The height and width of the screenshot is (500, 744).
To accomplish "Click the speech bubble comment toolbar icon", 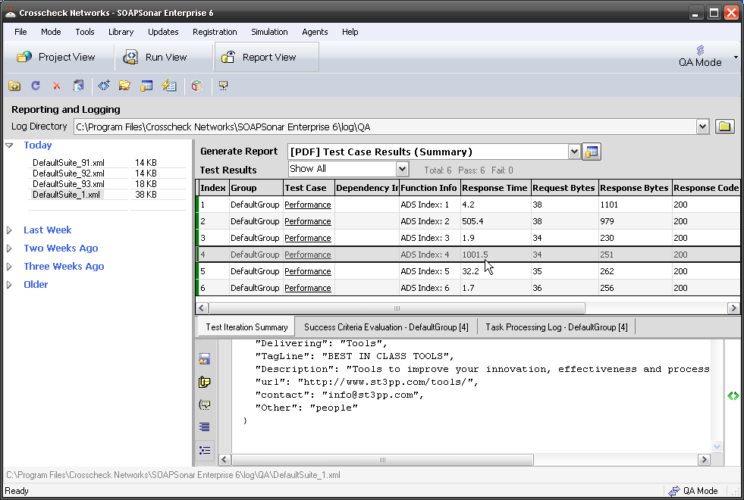I will point(223,86).
